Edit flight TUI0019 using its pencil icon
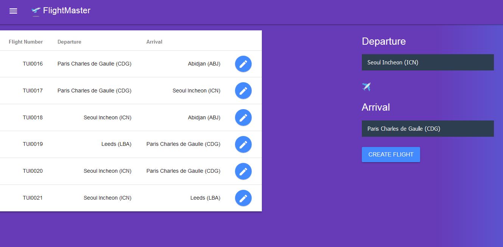Viewport: 503px width, 247px height. point(243,144)
